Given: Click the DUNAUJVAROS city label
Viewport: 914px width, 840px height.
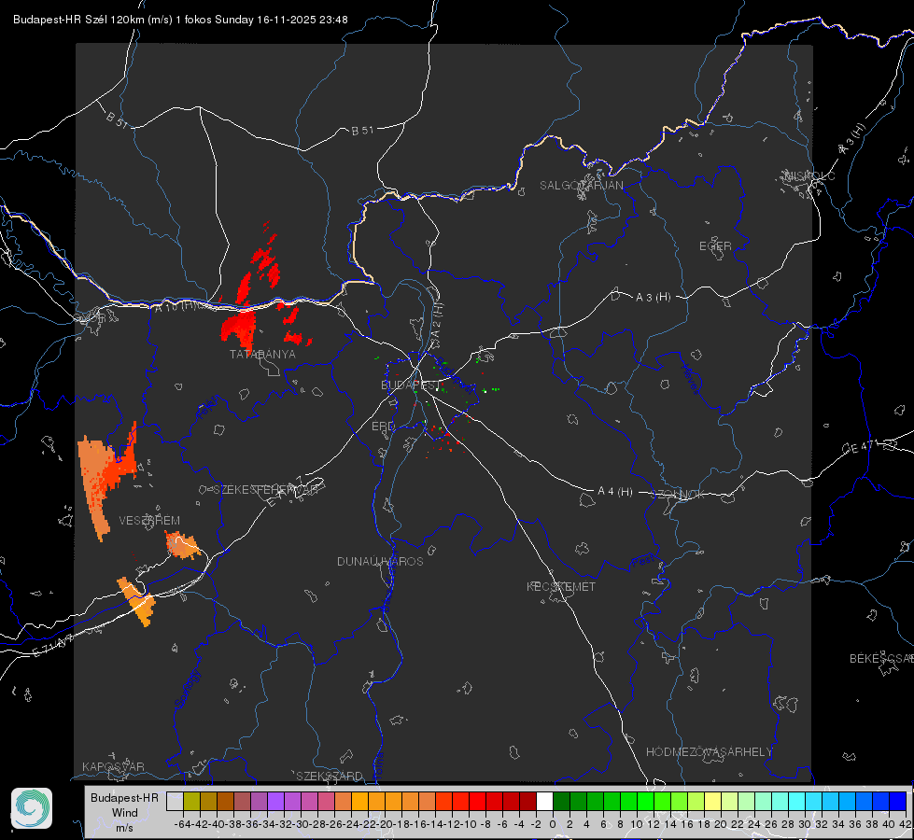Looking at the screenshot, I should (380, 561).
